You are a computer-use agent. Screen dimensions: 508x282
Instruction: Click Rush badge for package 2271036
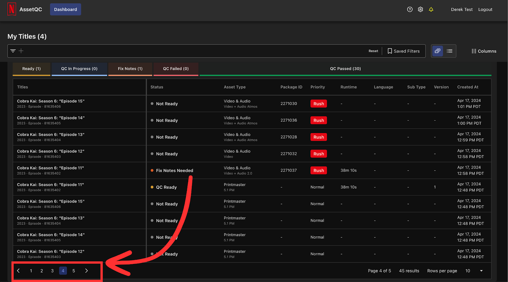pyautogui.click(x=319, y=120)
